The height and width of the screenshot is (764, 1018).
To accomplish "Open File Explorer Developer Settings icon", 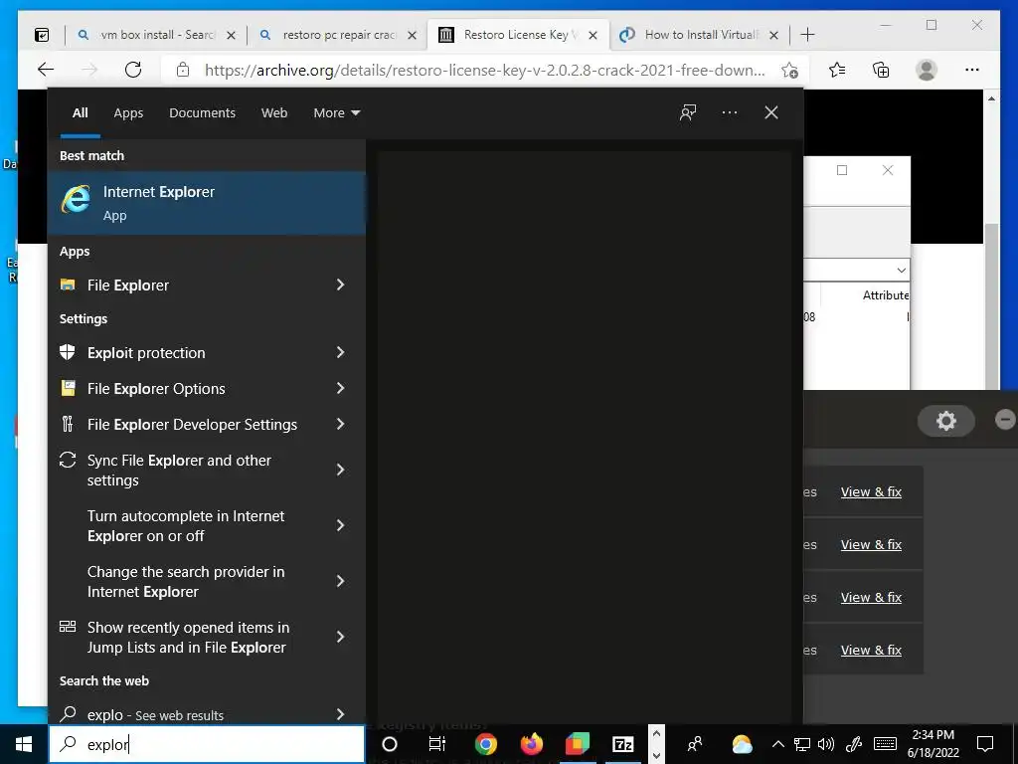I will [68, 424].
